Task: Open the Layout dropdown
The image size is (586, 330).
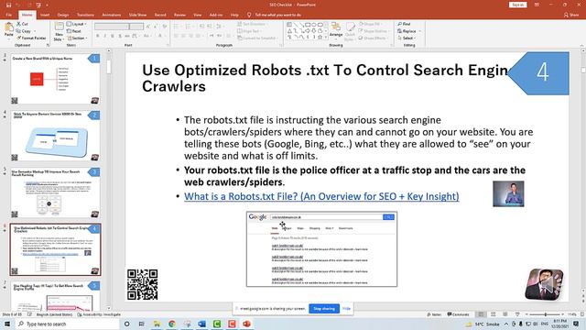Action: point(77,24)
